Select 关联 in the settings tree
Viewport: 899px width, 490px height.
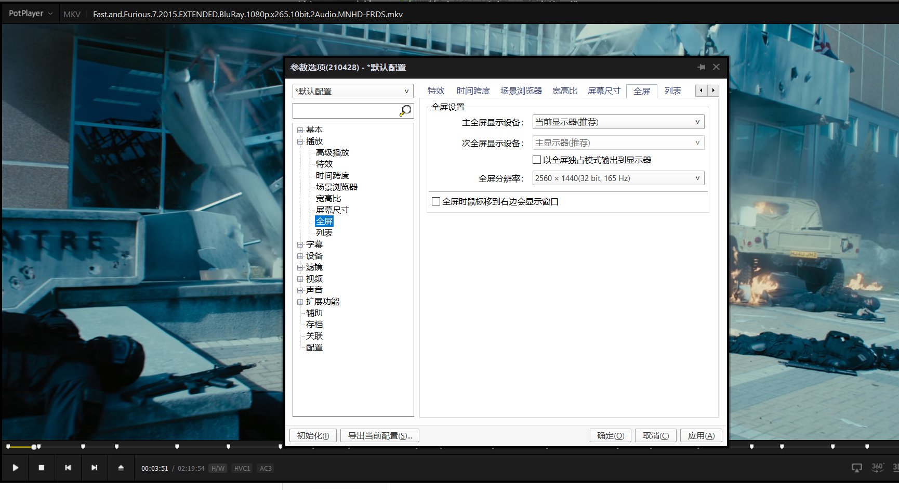click(x=314, y=336)
